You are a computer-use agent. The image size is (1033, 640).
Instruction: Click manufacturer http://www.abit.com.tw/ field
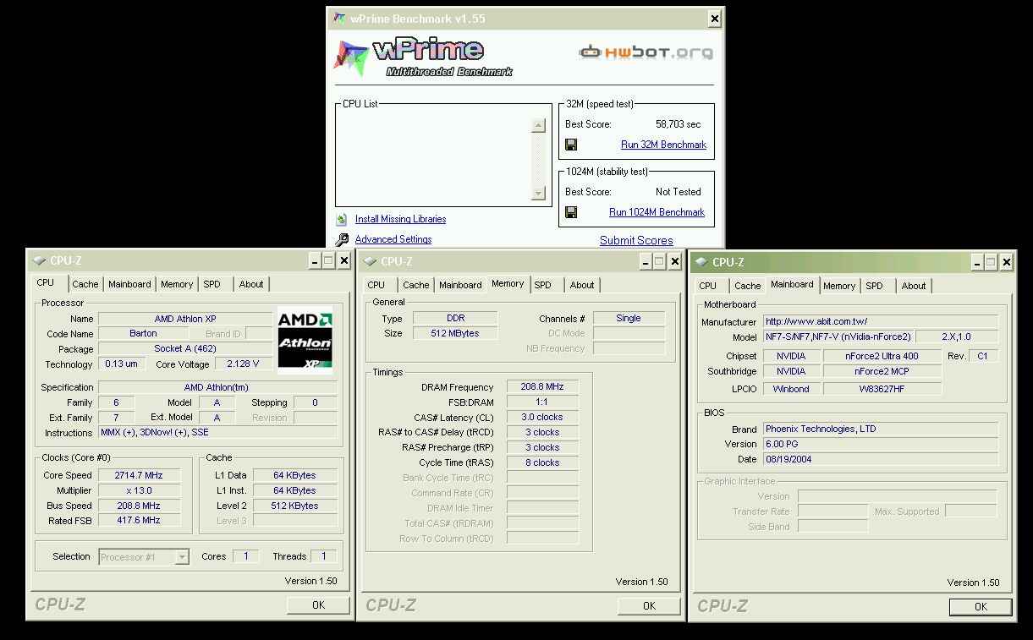881,321
